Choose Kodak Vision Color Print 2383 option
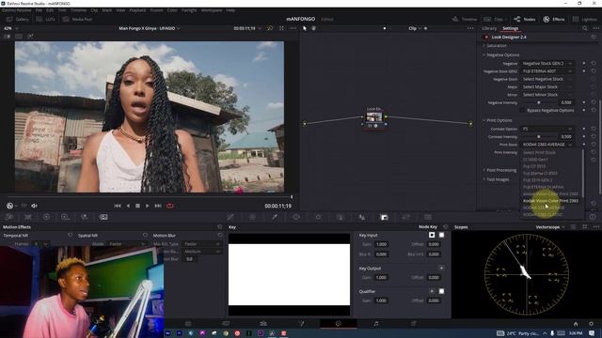Screen dimensions: 602x338 pos(550,200)
